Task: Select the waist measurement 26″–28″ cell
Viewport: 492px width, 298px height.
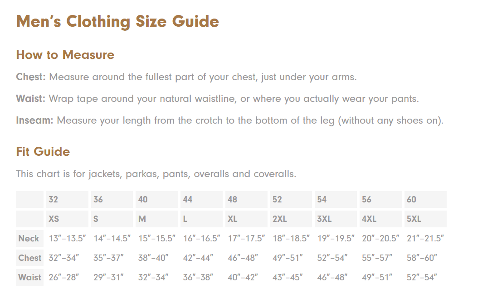Action: click(x=63, y=278)
